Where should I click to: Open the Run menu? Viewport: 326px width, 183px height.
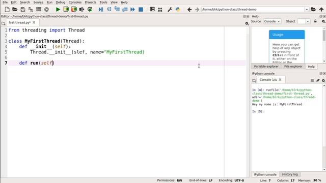pos(49,2)
